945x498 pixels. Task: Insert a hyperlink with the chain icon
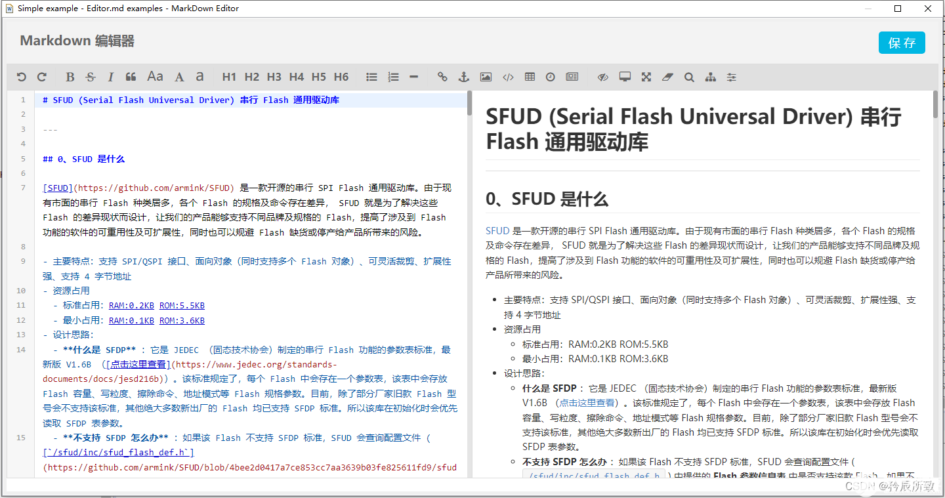[442, 77]
